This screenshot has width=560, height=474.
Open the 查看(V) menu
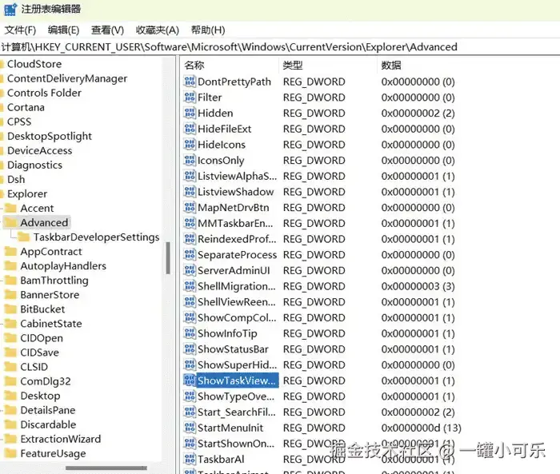tap(107, 30)
